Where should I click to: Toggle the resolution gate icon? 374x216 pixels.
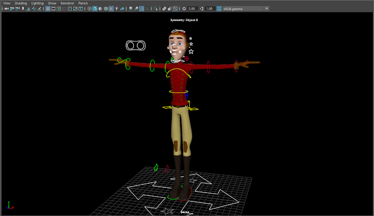(x=58, y=9)
